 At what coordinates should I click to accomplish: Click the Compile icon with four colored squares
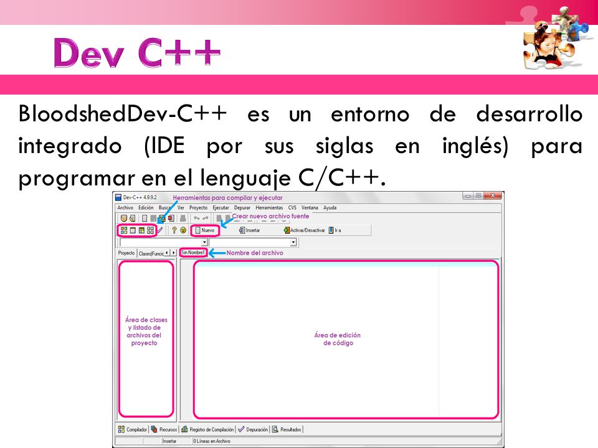124,230
